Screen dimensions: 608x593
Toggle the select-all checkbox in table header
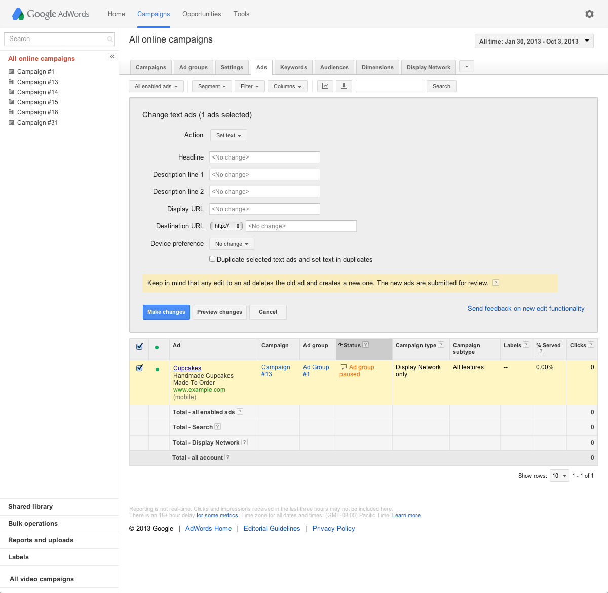pos(139,347)
